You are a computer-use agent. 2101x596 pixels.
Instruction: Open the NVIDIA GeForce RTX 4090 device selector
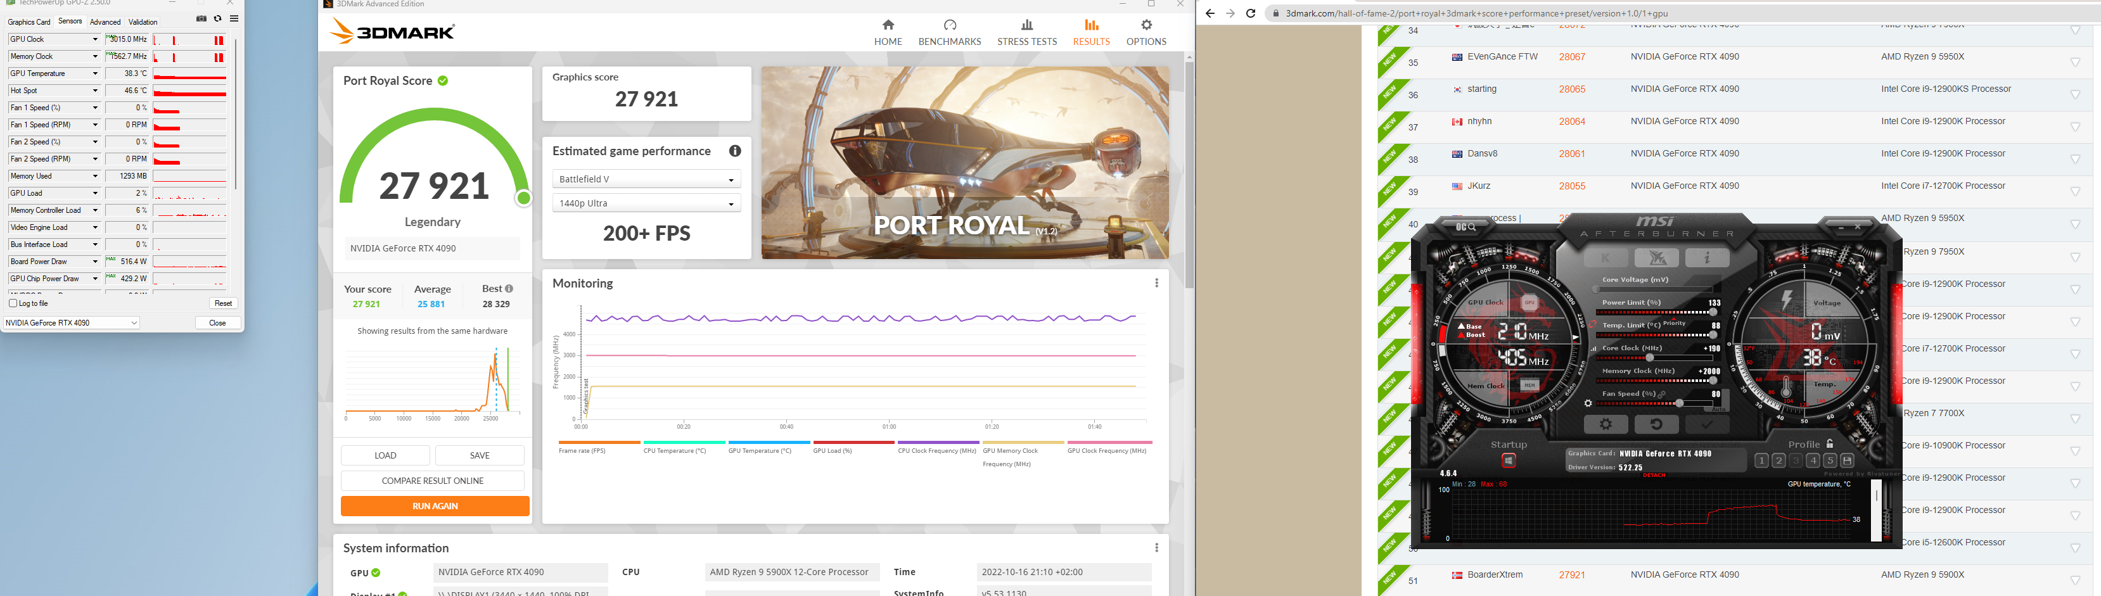(72, 323)
